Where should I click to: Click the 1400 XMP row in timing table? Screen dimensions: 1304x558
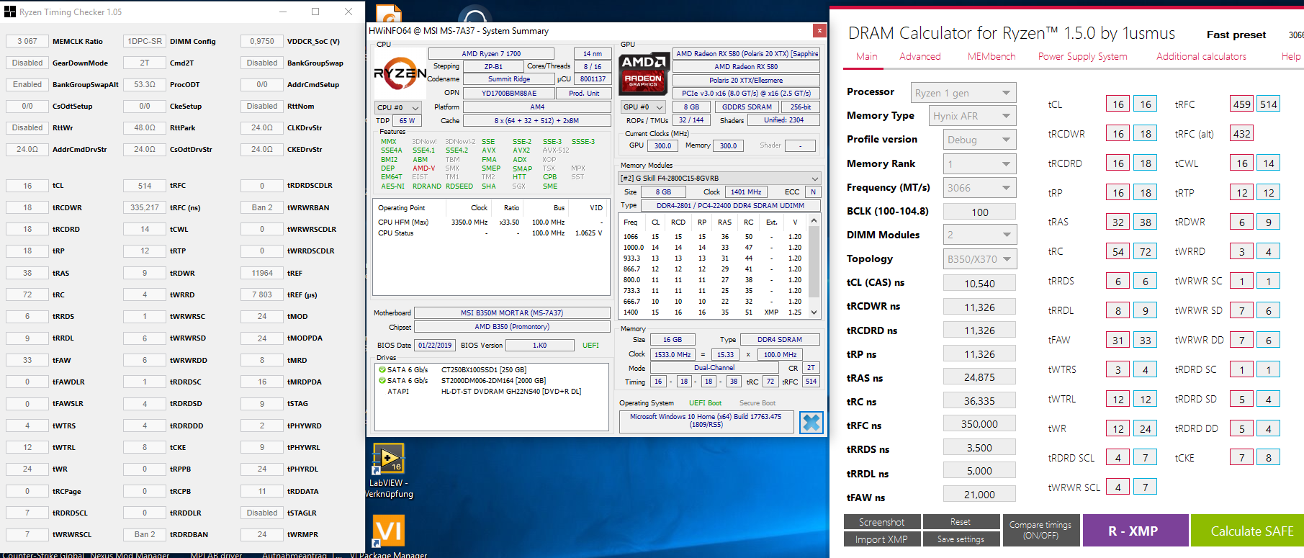713,312
